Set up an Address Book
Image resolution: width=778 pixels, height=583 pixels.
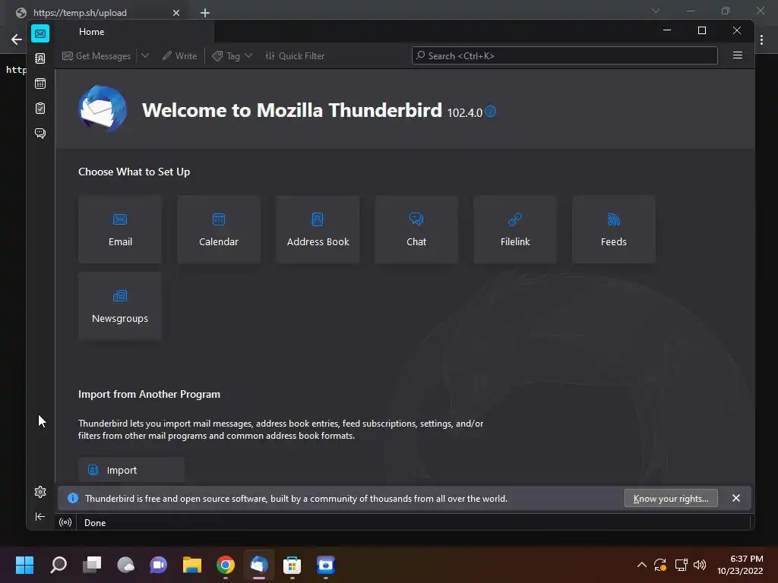(x=318, y=229)
